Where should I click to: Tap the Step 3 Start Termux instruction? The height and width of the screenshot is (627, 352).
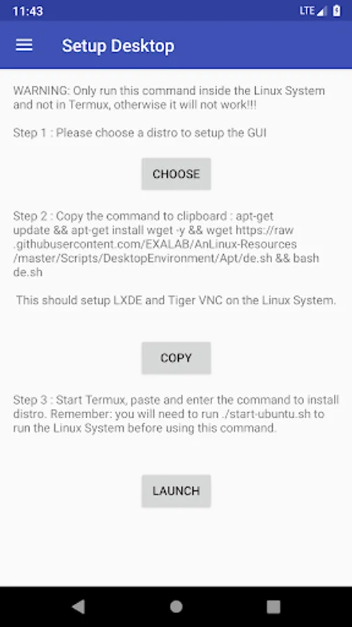[x=176, y=414]
